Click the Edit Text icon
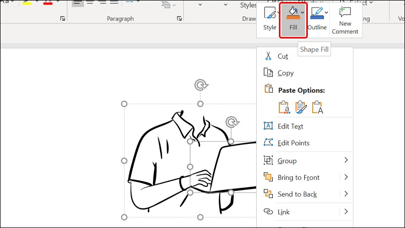Viewport: 405px width, 228px height. click(x=268, y=126)
